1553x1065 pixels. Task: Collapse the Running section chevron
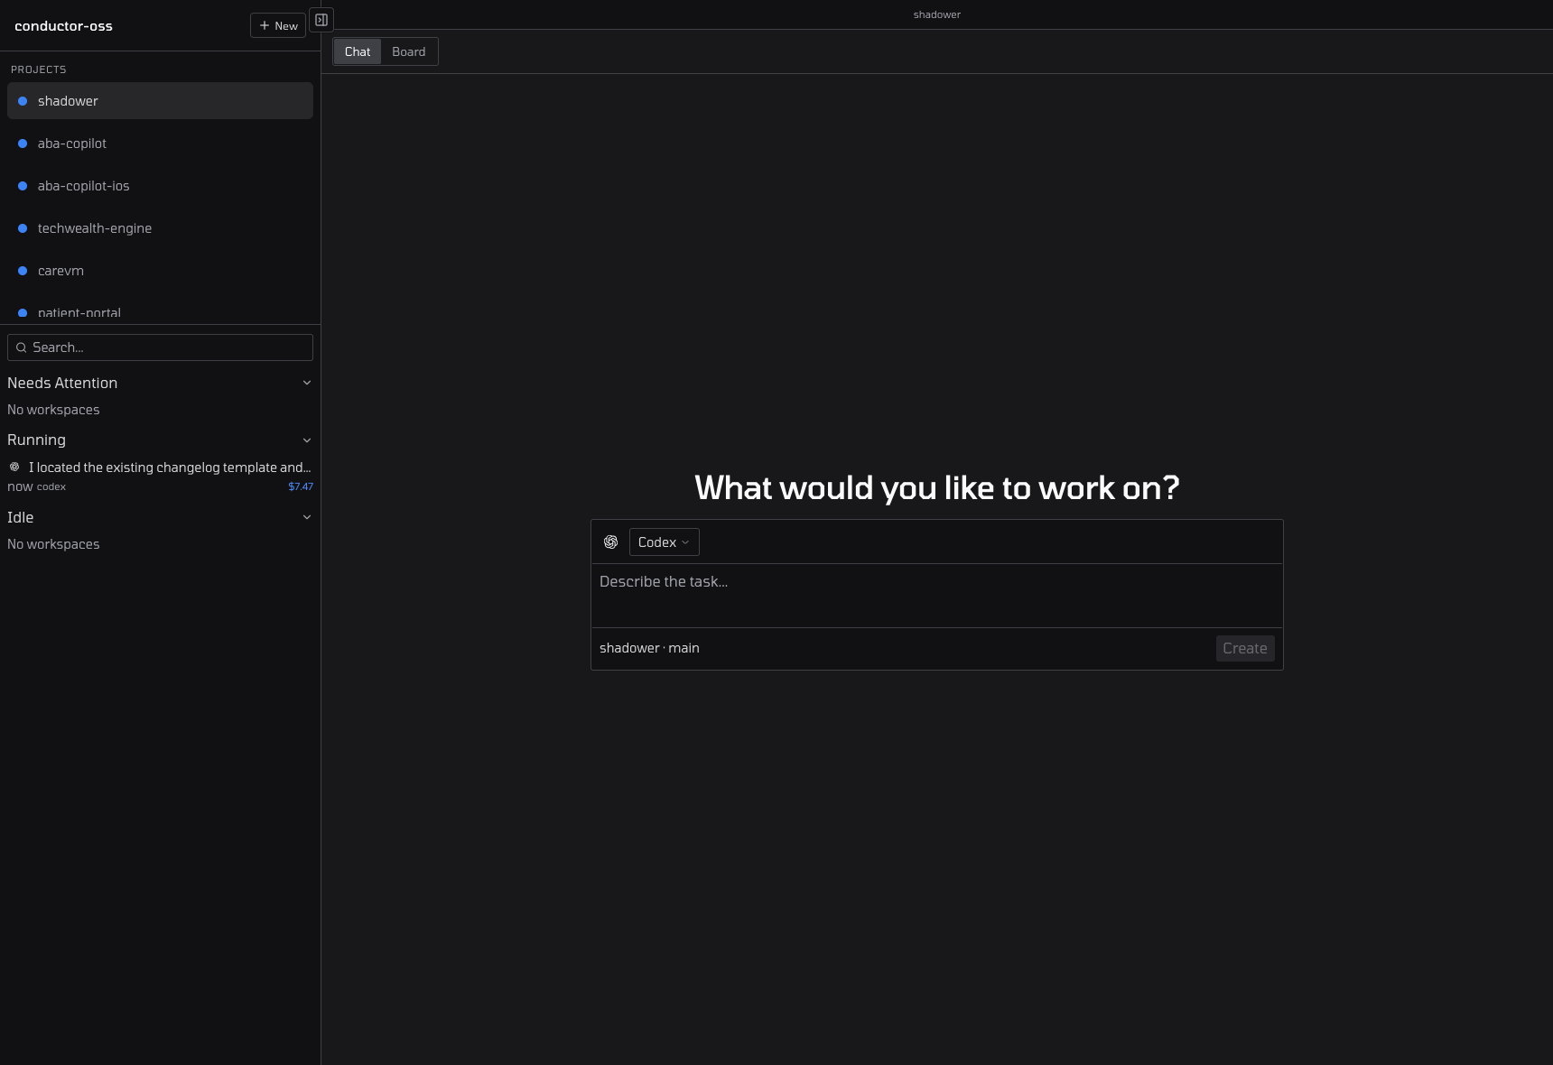pyautogui.click(x=307, y=440)
